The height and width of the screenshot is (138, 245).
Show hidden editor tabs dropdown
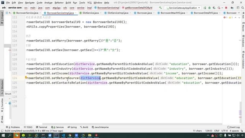point(239,13)
